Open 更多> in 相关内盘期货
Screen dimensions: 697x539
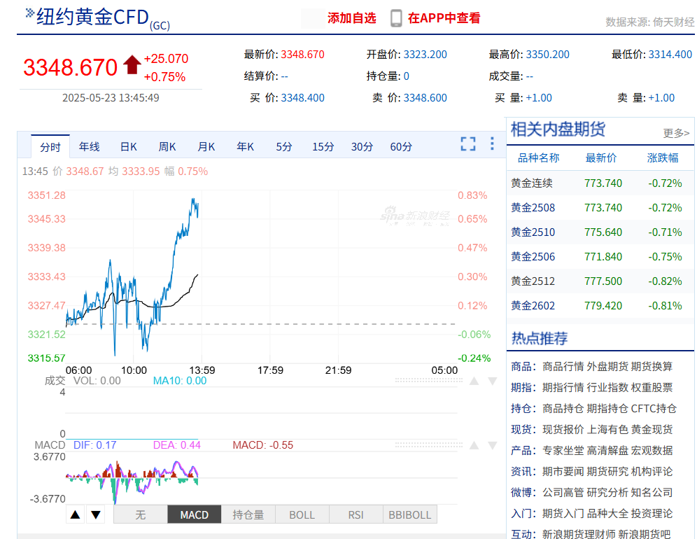(676, 133)
